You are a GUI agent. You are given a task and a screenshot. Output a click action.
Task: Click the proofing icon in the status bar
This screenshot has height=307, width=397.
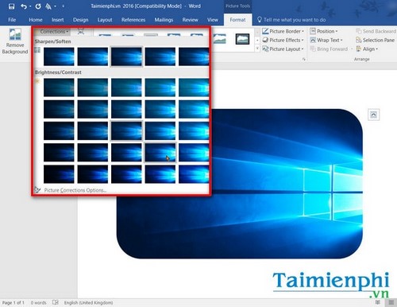coord(56,302)
